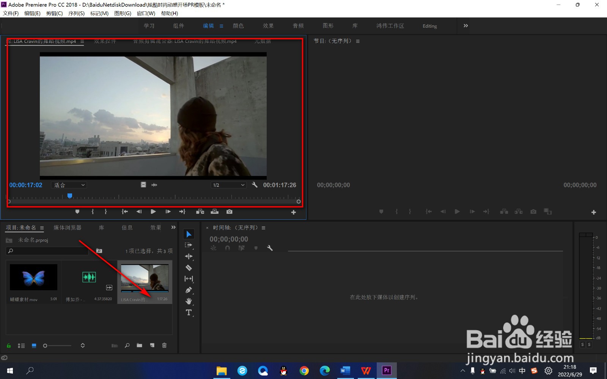Open the 1/2 playback resolution dropdown
Viewport: 607px width, 379px height.
[229, 185]
